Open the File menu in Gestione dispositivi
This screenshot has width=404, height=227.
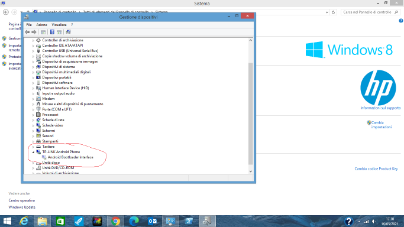(29, 25)
